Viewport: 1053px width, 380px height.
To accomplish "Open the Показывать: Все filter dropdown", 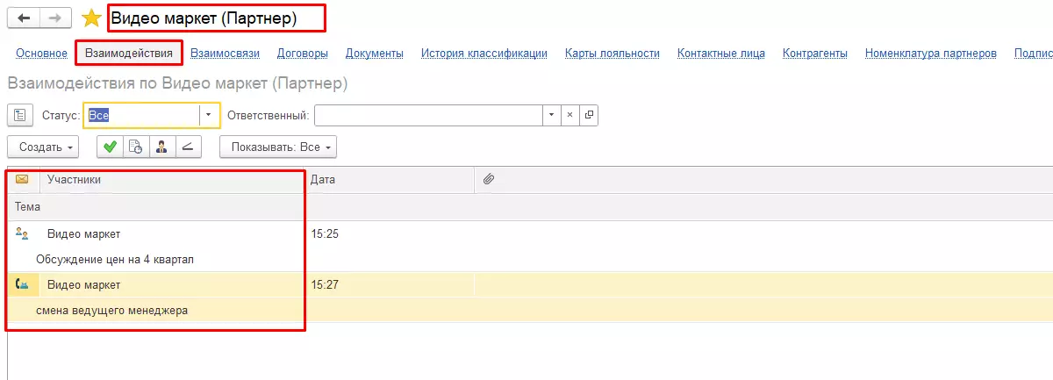I will (278, 147).
